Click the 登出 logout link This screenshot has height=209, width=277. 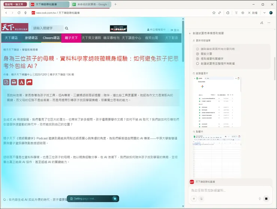(175, 30)
